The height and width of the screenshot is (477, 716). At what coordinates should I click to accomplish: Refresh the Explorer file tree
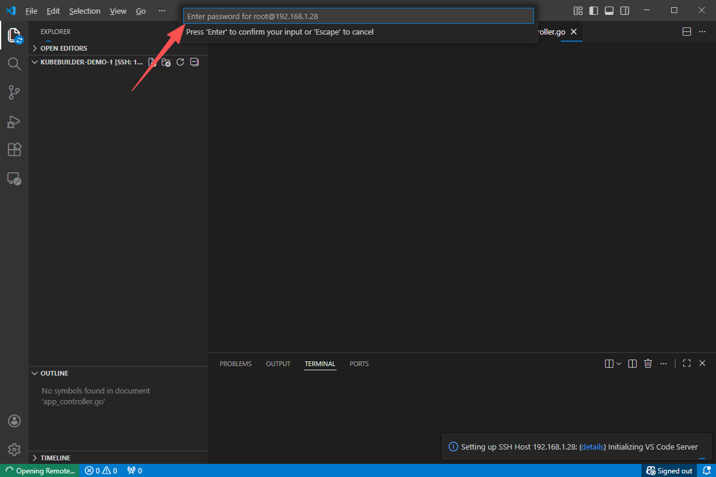pos(180,62)
